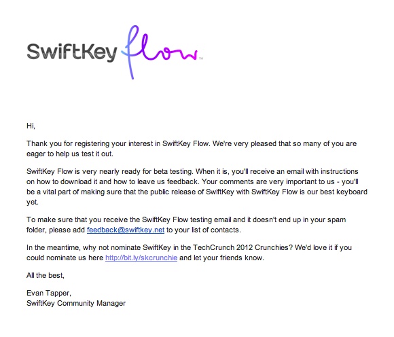Click the 'In the meantime, why not nominate' line
The image size is (394, 337).
pos(189,248)
